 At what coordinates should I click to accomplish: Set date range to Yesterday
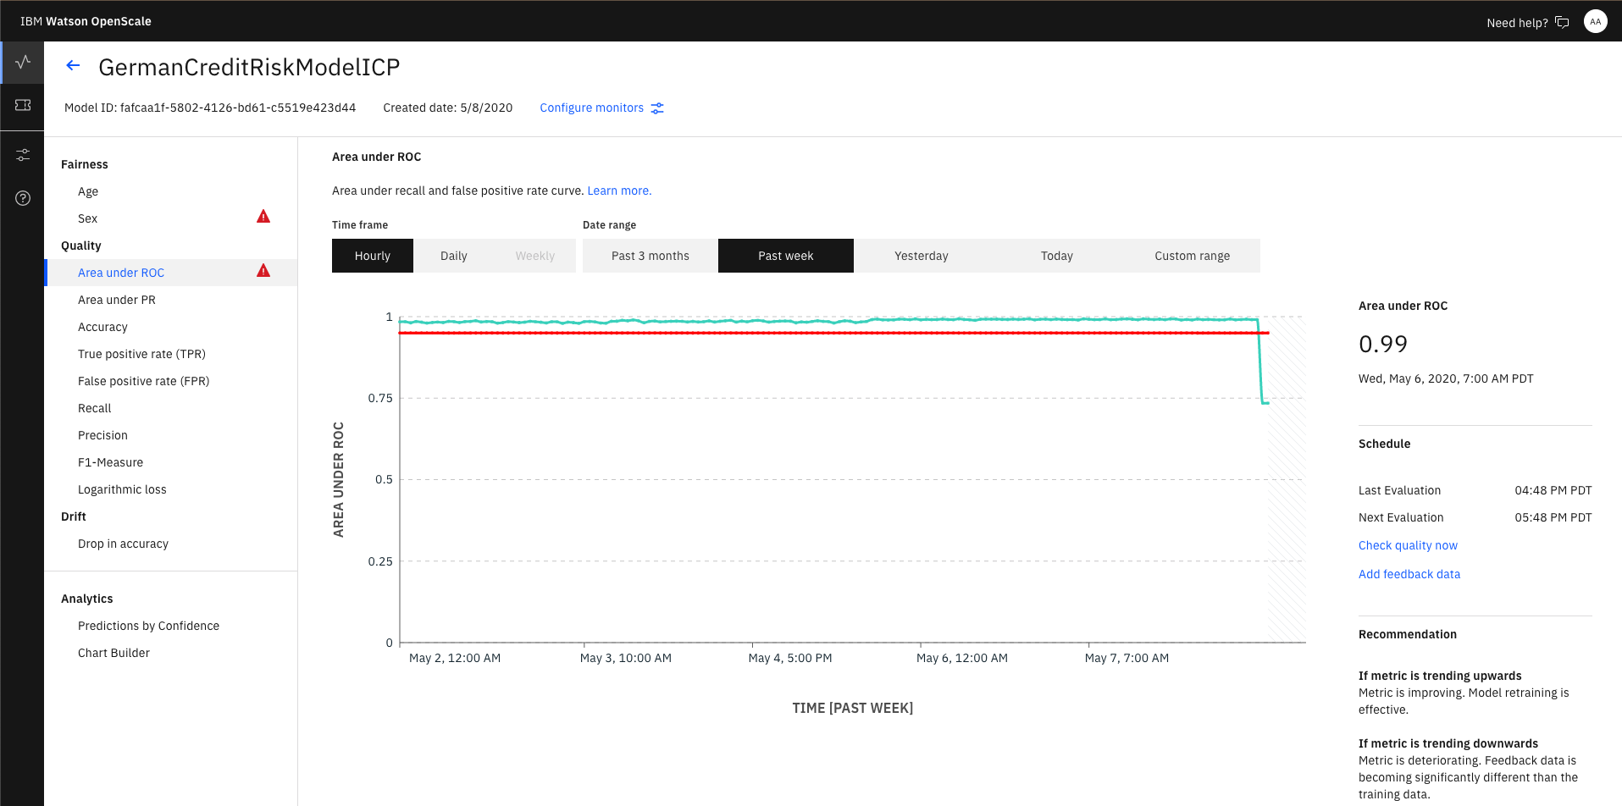921,256
